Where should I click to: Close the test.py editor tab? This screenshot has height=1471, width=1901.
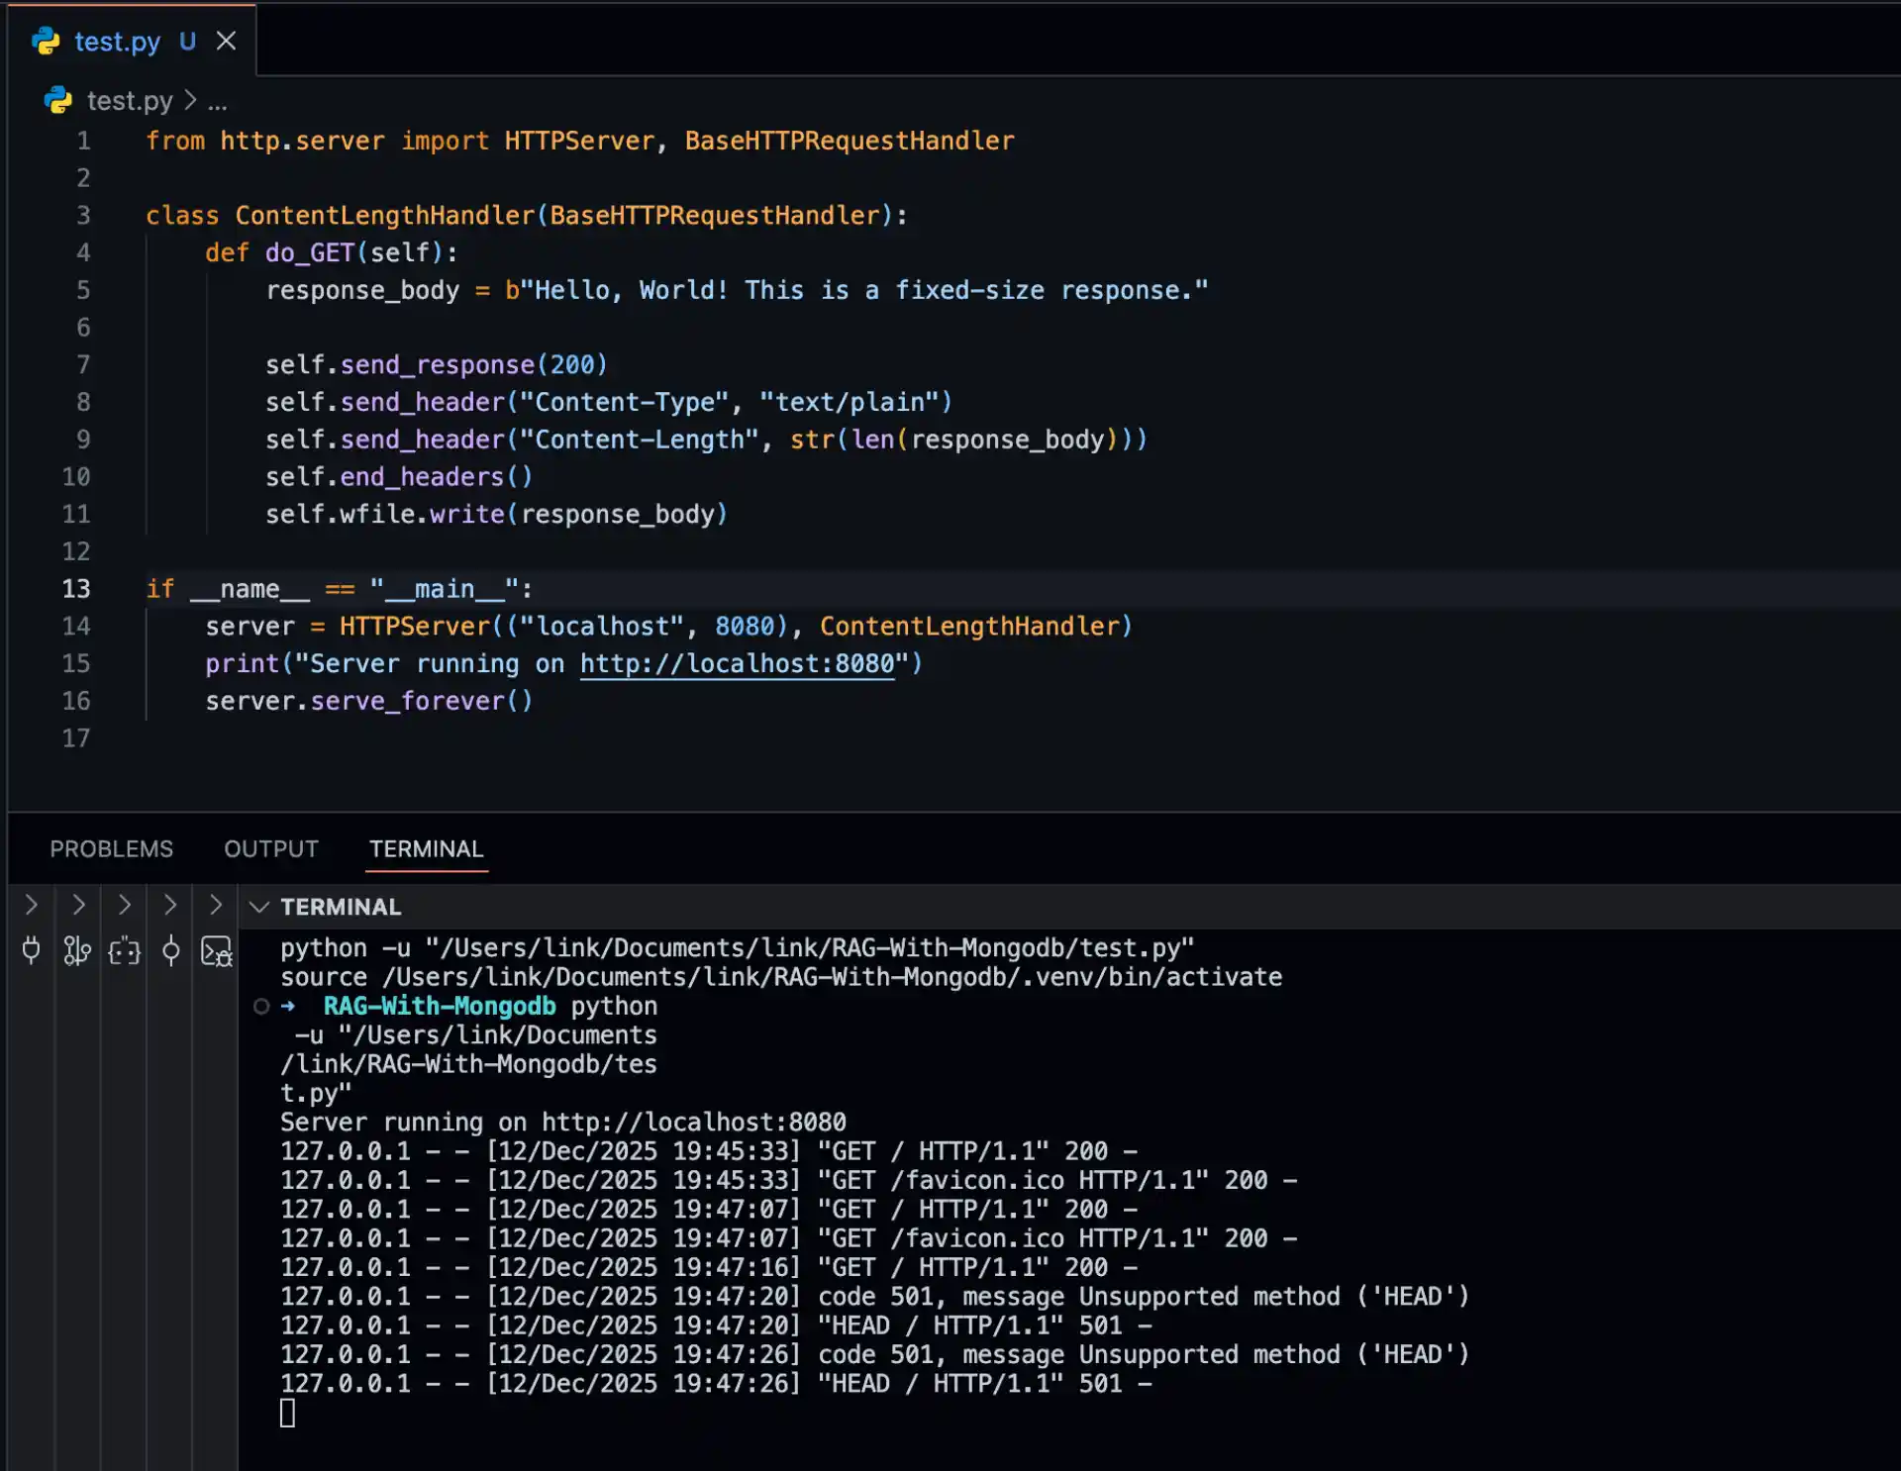click(227, 41)
